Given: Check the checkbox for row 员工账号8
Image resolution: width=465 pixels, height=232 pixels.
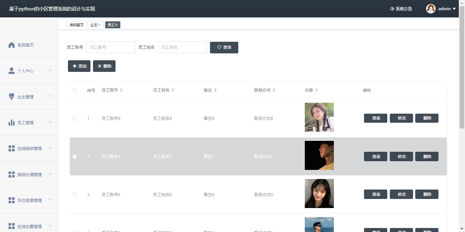Looking at the screenshot, I should [75, 118].
